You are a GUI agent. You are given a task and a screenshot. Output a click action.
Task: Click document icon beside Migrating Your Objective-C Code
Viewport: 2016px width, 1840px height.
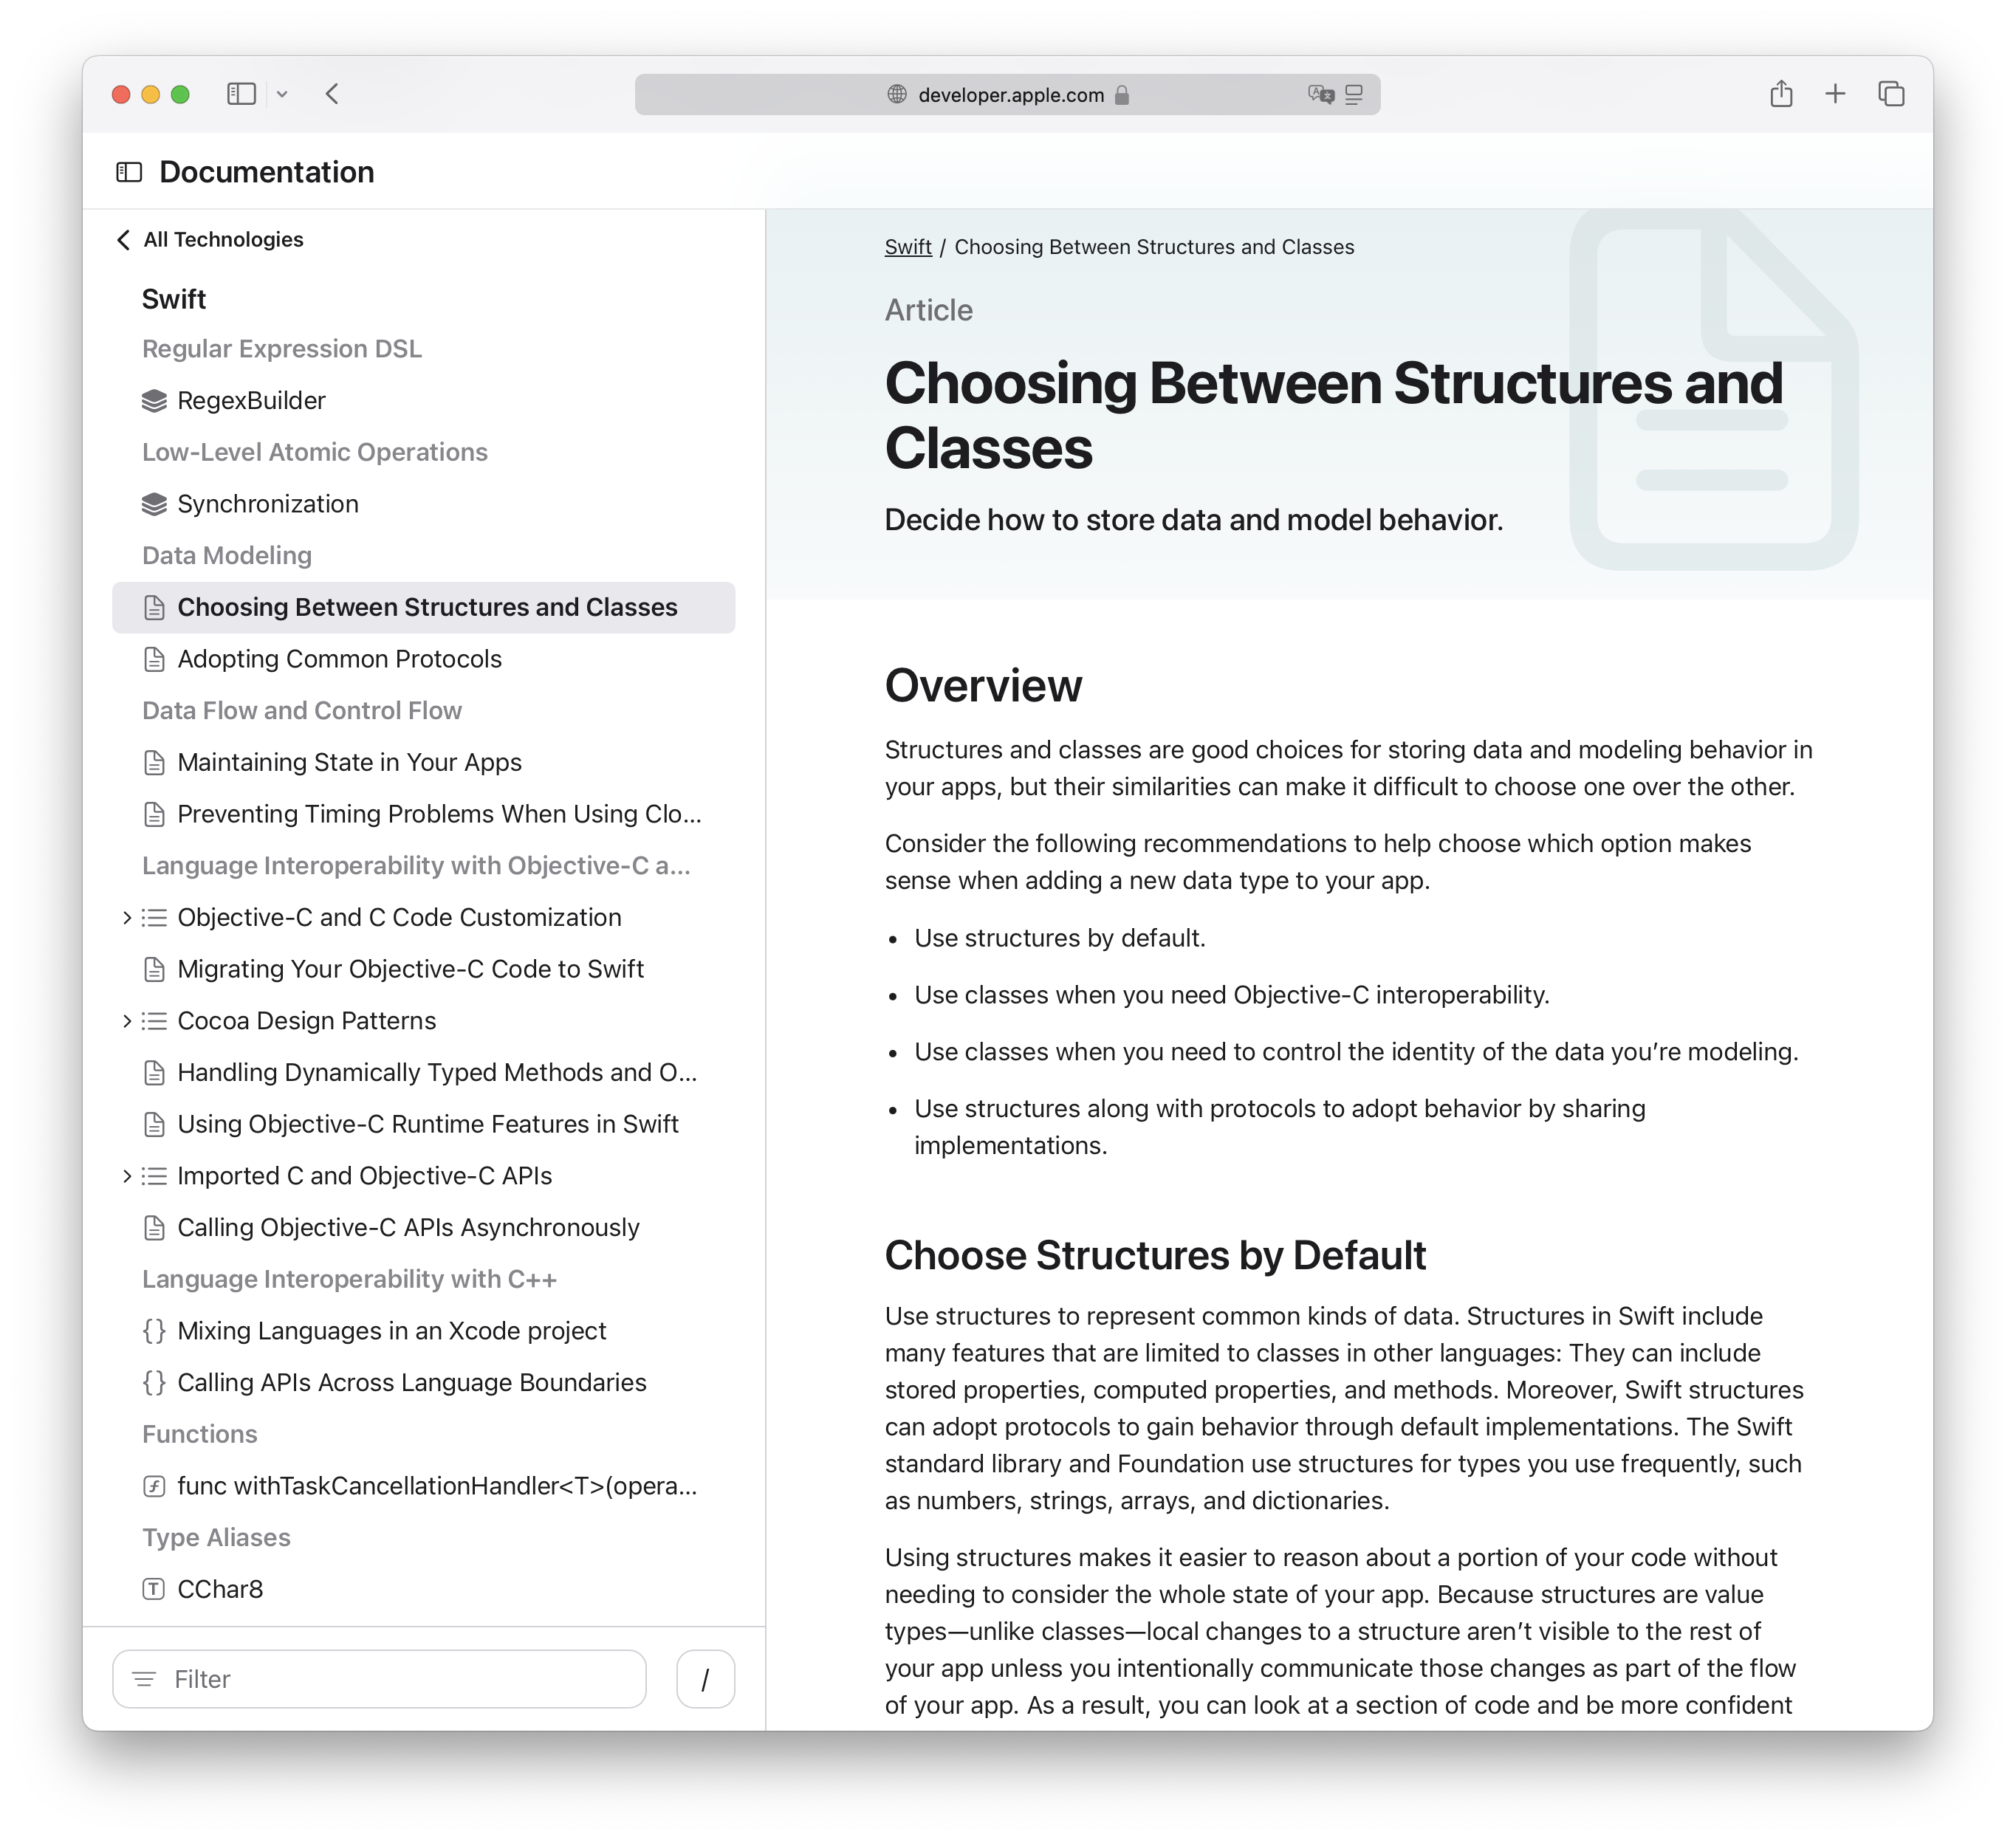point(154,969)
